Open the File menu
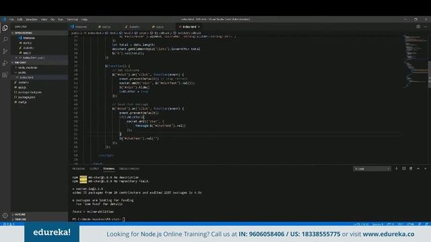This screenshot has width=431, height=242. [11, 19]
